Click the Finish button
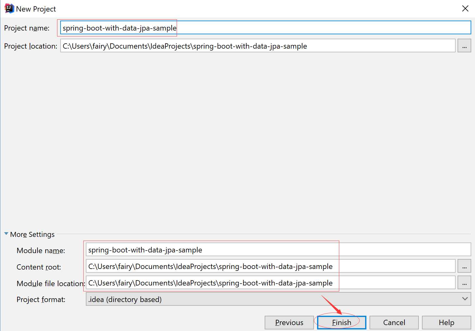Screen dimensions: 475x331 (x=342, y=323)
